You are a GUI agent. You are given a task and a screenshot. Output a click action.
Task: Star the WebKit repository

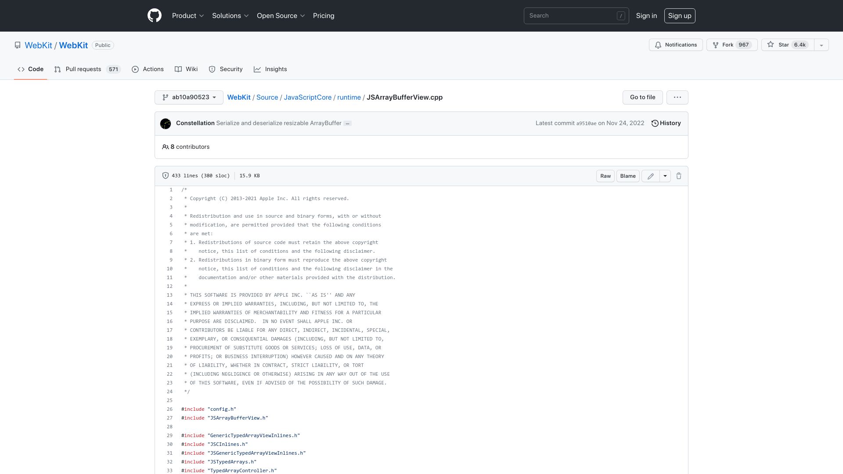(788, 45)
